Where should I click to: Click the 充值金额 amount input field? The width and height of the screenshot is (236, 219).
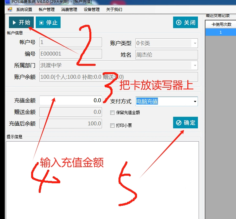click(71, 101)
